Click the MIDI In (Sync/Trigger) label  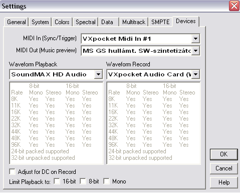pos(50,38)
